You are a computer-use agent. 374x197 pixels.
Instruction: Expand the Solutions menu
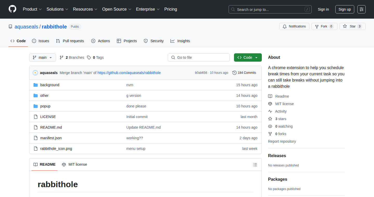57,9
